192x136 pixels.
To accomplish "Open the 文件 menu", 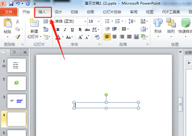I will tap(9, 12).
